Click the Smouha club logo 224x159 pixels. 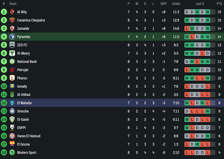(x=12, y=111)
